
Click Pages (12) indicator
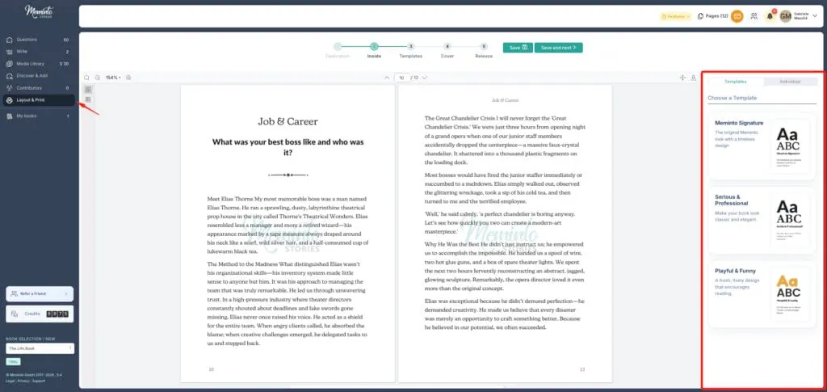pos(712,16)
